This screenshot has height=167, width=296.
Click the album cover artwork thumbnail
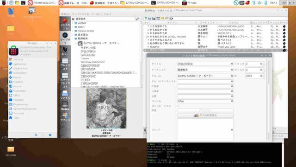point(106,109)
